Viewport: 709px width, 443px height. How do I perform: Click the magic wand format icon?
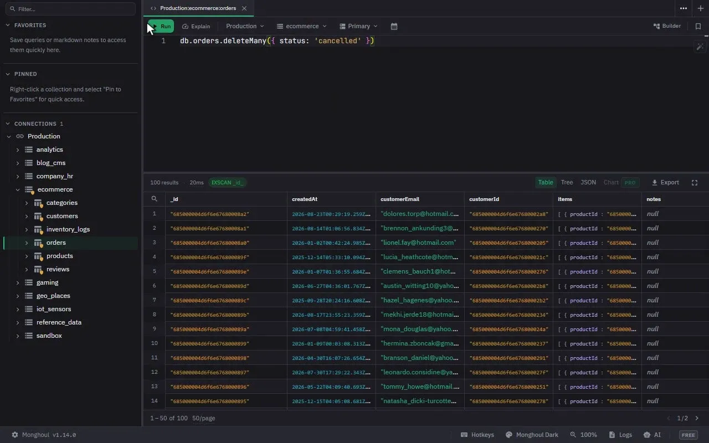[700, 47]
